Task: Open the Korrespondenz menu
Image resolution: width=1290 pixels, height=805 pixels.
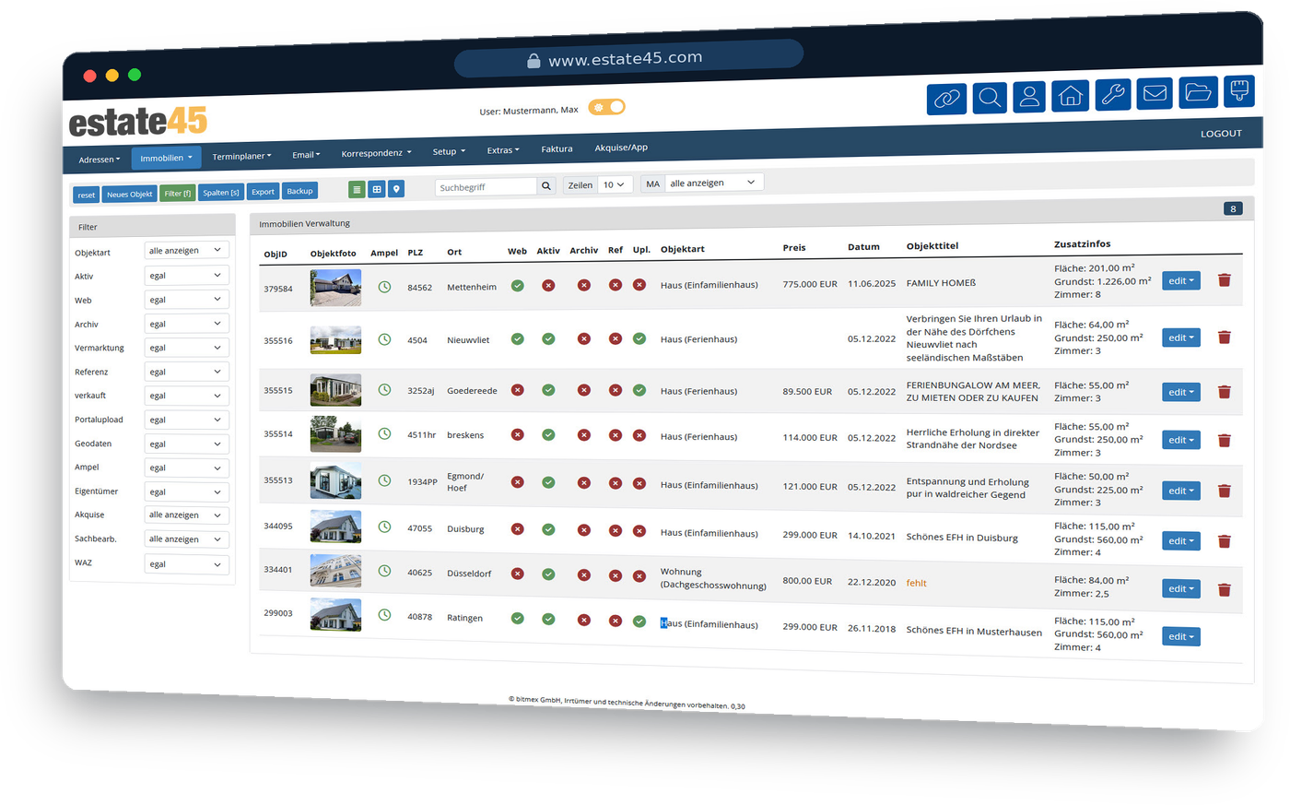Action: coord(376,153)
